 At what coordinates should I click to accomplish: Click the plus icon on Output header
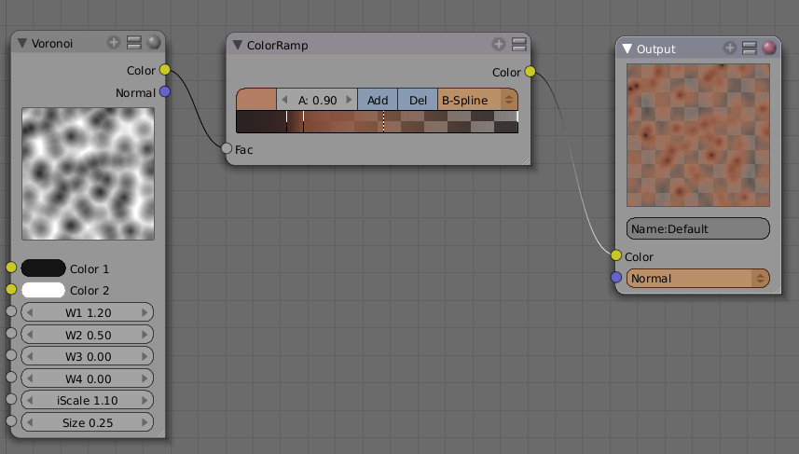tap(730, 48)
